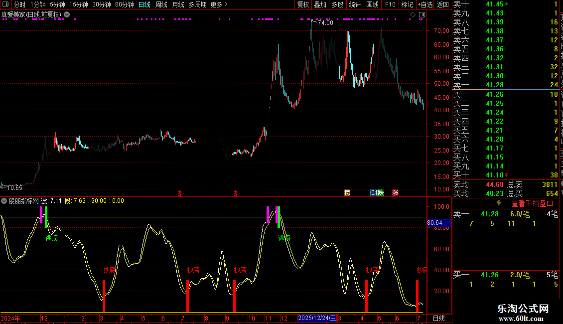Click the 买均 average value 40.23
Viewport: 563px width, 324px height.
point(495,193)
